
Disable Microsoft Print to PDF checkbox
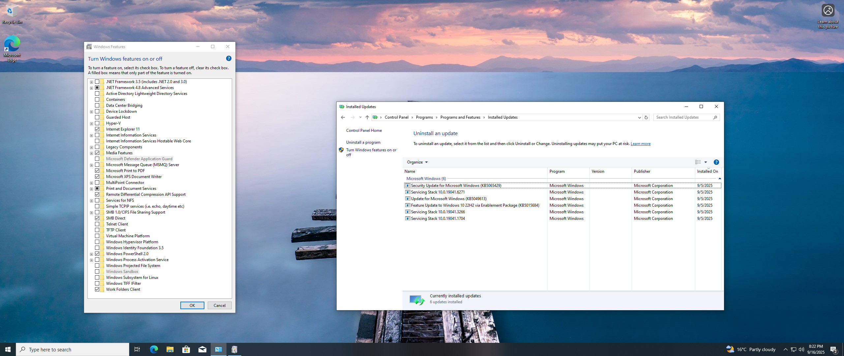click(97, 171)
